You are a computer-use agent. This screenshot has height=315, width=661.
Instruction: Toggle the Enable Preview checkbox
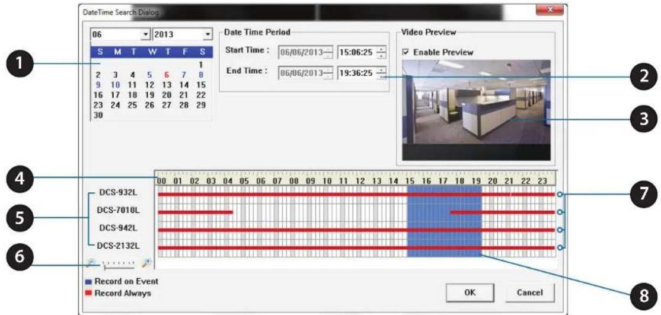pyautogui.click(x=406, y=52)
